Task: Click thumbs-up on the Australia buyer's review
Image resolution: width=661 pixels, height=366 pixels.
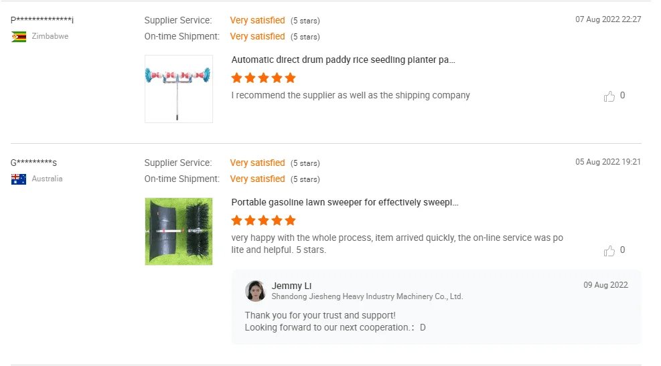Action: pos(609,251)
